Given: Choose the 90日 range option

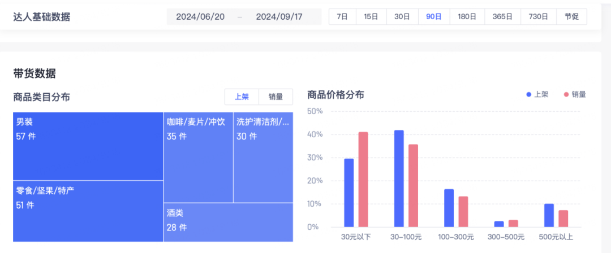Looking at the screenshot, I should (x=434, y=17).
